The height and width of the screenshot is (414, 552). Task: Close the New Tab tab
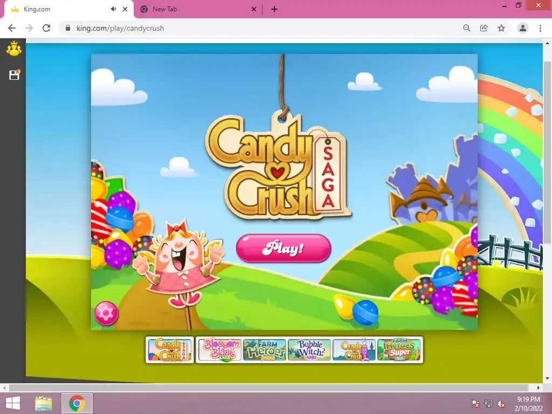tap(254, 10)
